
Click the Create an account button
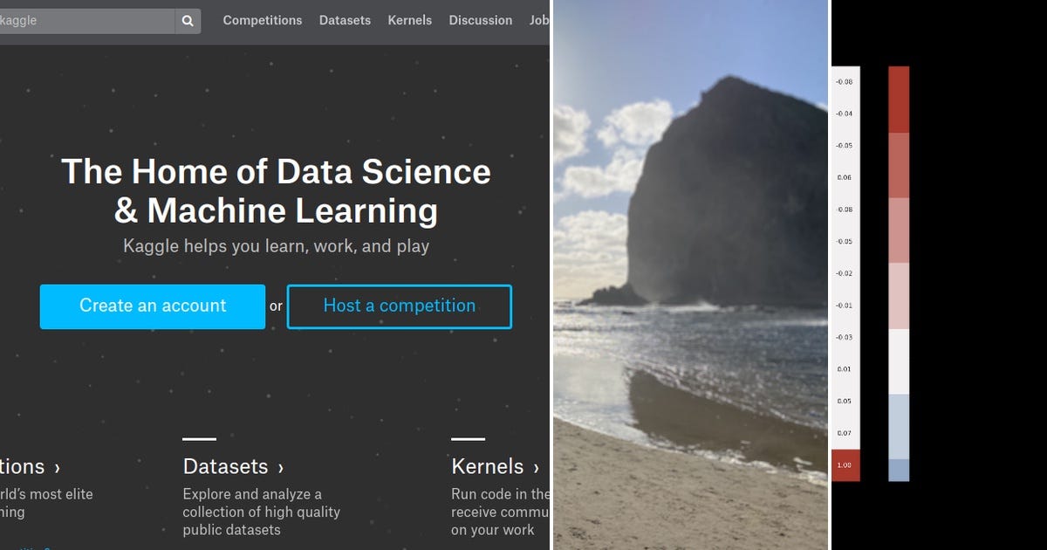coord(152,306)
